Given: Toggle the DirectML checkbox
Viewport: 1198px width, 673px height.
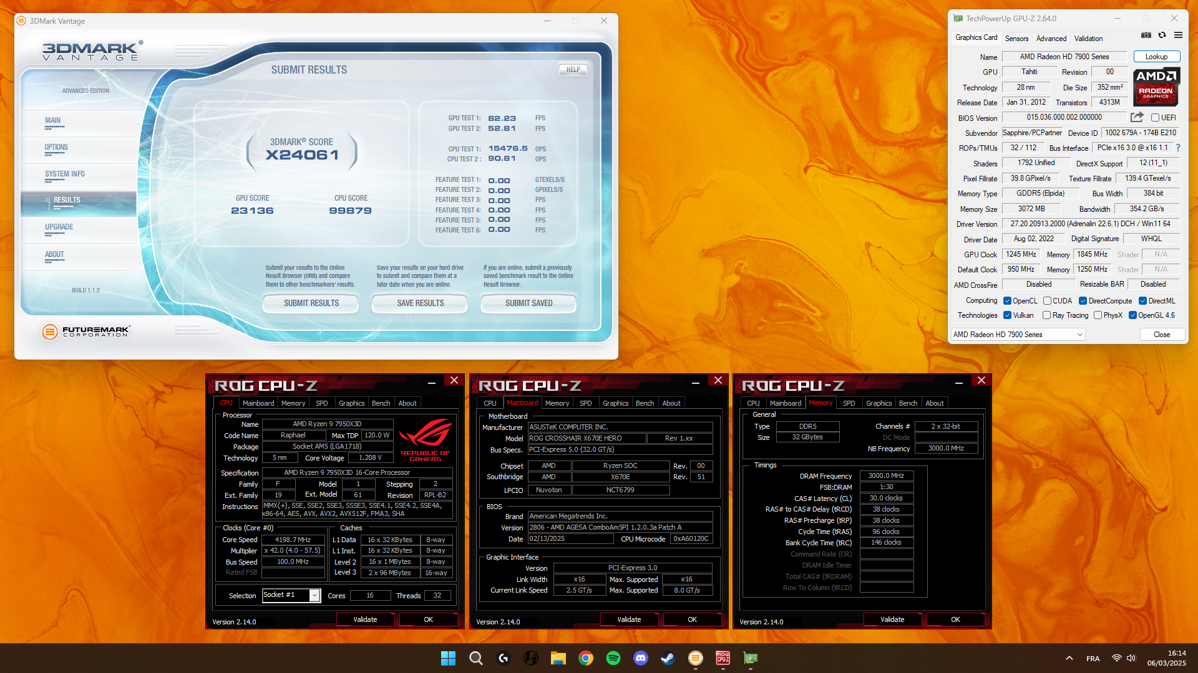Looking at the screenshot, I should (1142, 301).
